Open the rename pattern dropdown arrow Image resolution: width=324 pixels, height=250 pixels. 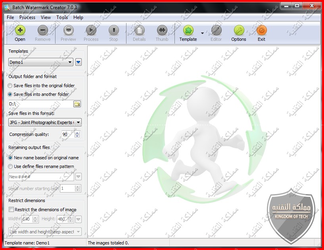(78, 177)
